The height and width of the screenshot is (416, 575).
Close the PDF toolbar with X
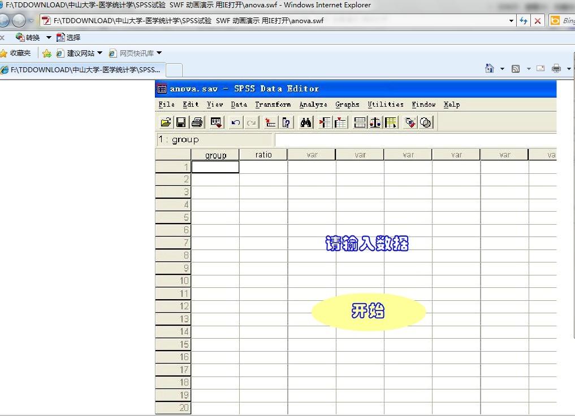(2, 37)
